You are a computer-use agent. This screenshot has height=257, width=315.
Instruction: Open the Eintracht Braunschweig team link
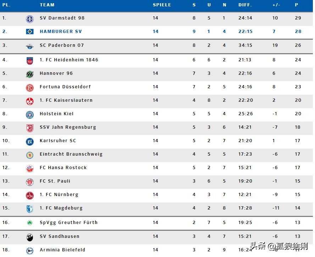71,154
